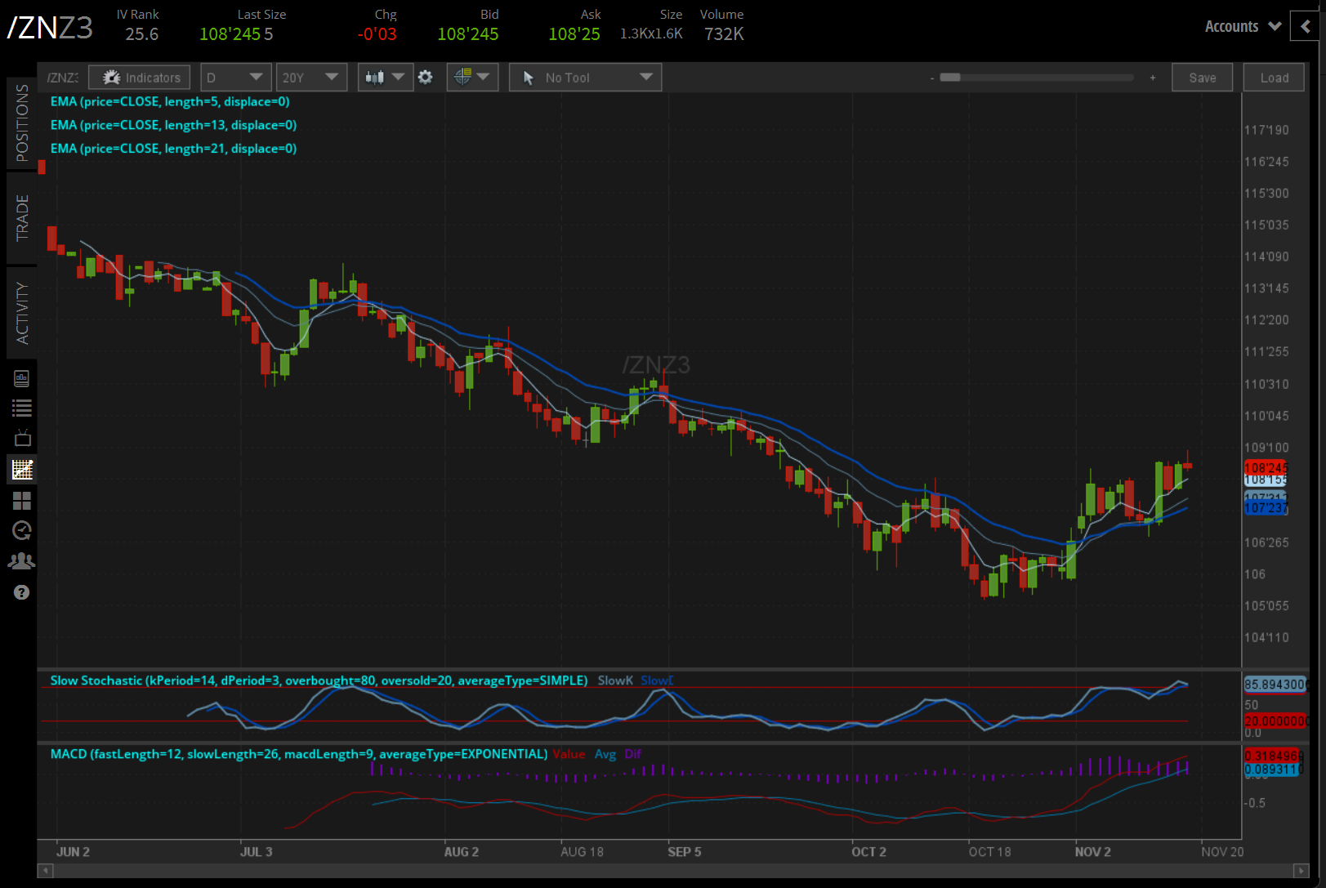Image resolution: width=1326 pixels, height=888 pixels.
Task: Open the help question mark icon
Action: [x=22, y=592]
